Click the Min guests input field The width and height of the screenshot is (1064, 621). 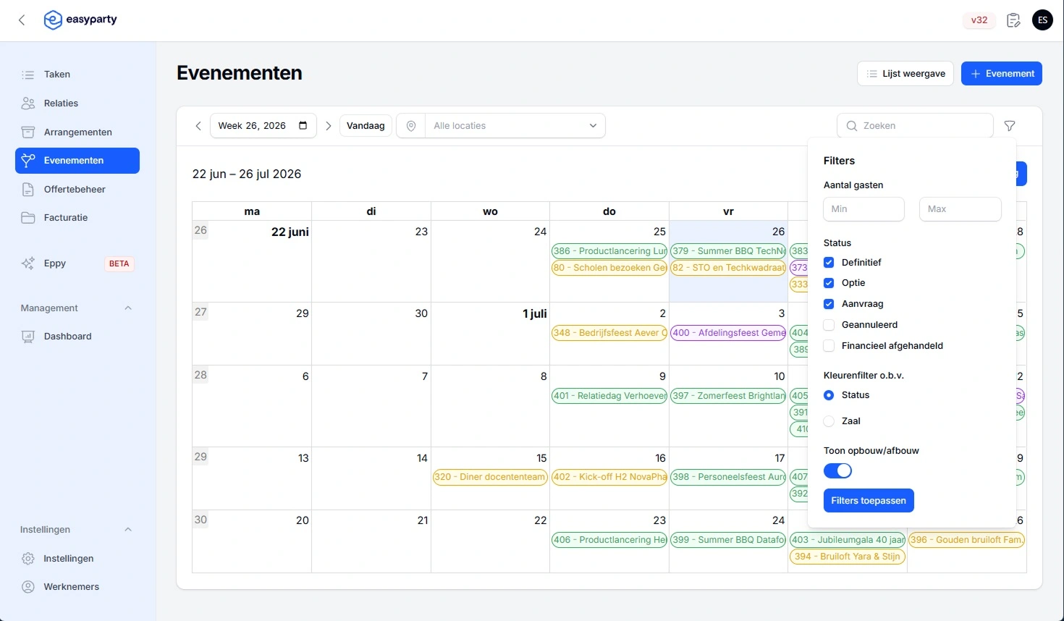pos(864,209)
